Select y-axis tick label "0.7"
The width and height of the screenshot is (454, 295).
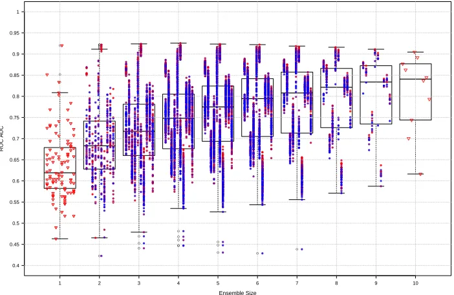16,138
